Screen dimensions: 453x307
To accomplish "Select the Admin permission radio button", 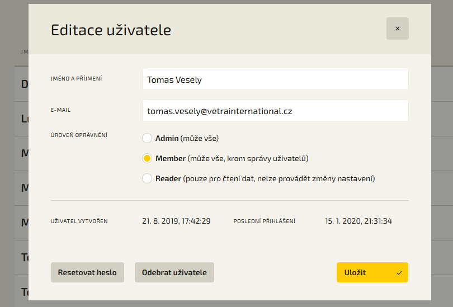I will pyautogui.click(x=147, y=138).
